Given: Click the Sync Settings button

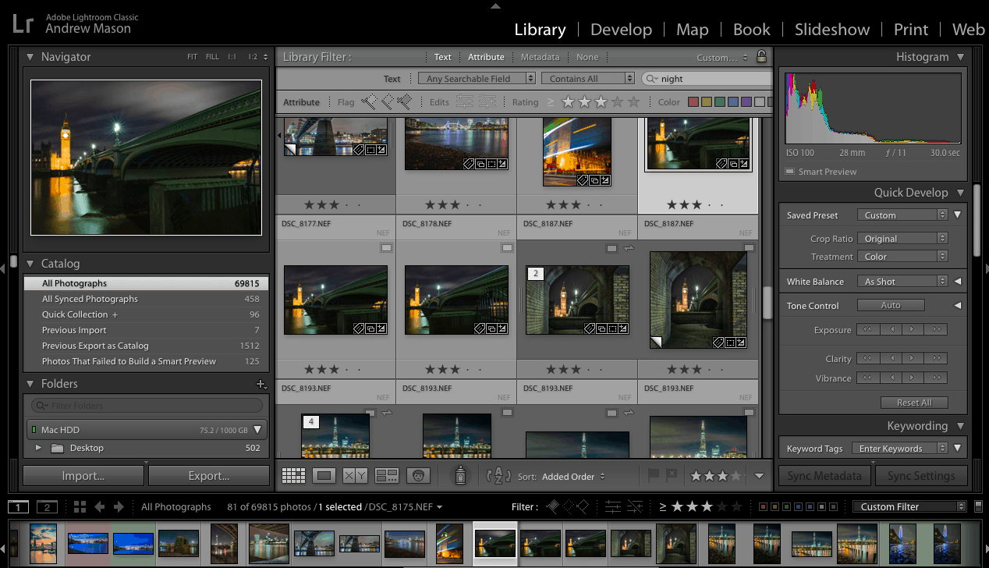Looking at the screenshot, I should click(x=921, y=475).
